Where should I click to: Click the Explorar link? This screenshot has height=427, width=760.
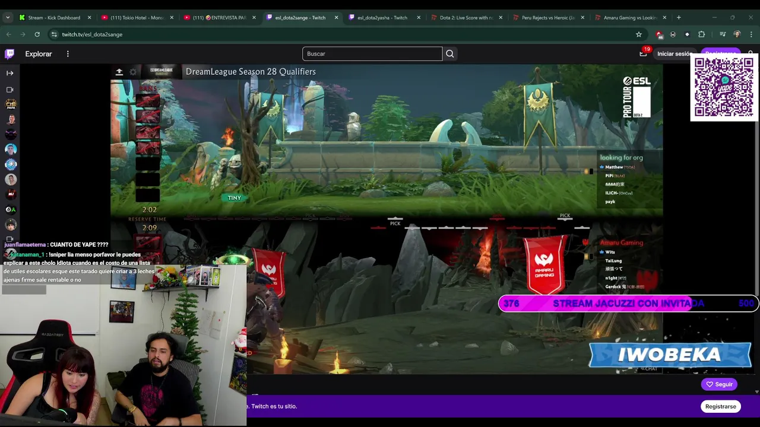pos(39,54)
